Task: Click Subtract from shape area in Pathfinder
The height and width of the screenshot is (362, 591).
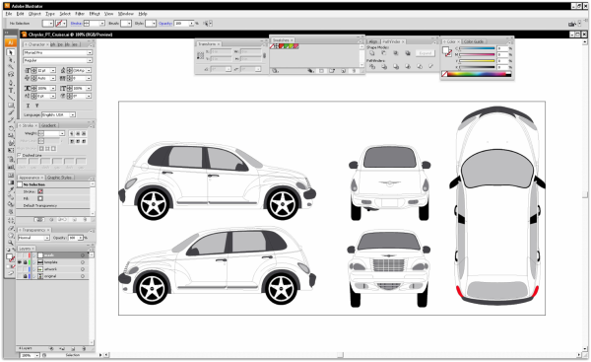Action: (384, 53)
